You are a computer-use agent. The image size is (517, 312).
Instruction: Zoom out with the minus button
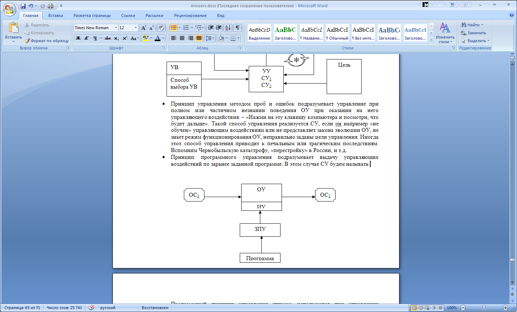pyautogui.click(x=463, y=308)
